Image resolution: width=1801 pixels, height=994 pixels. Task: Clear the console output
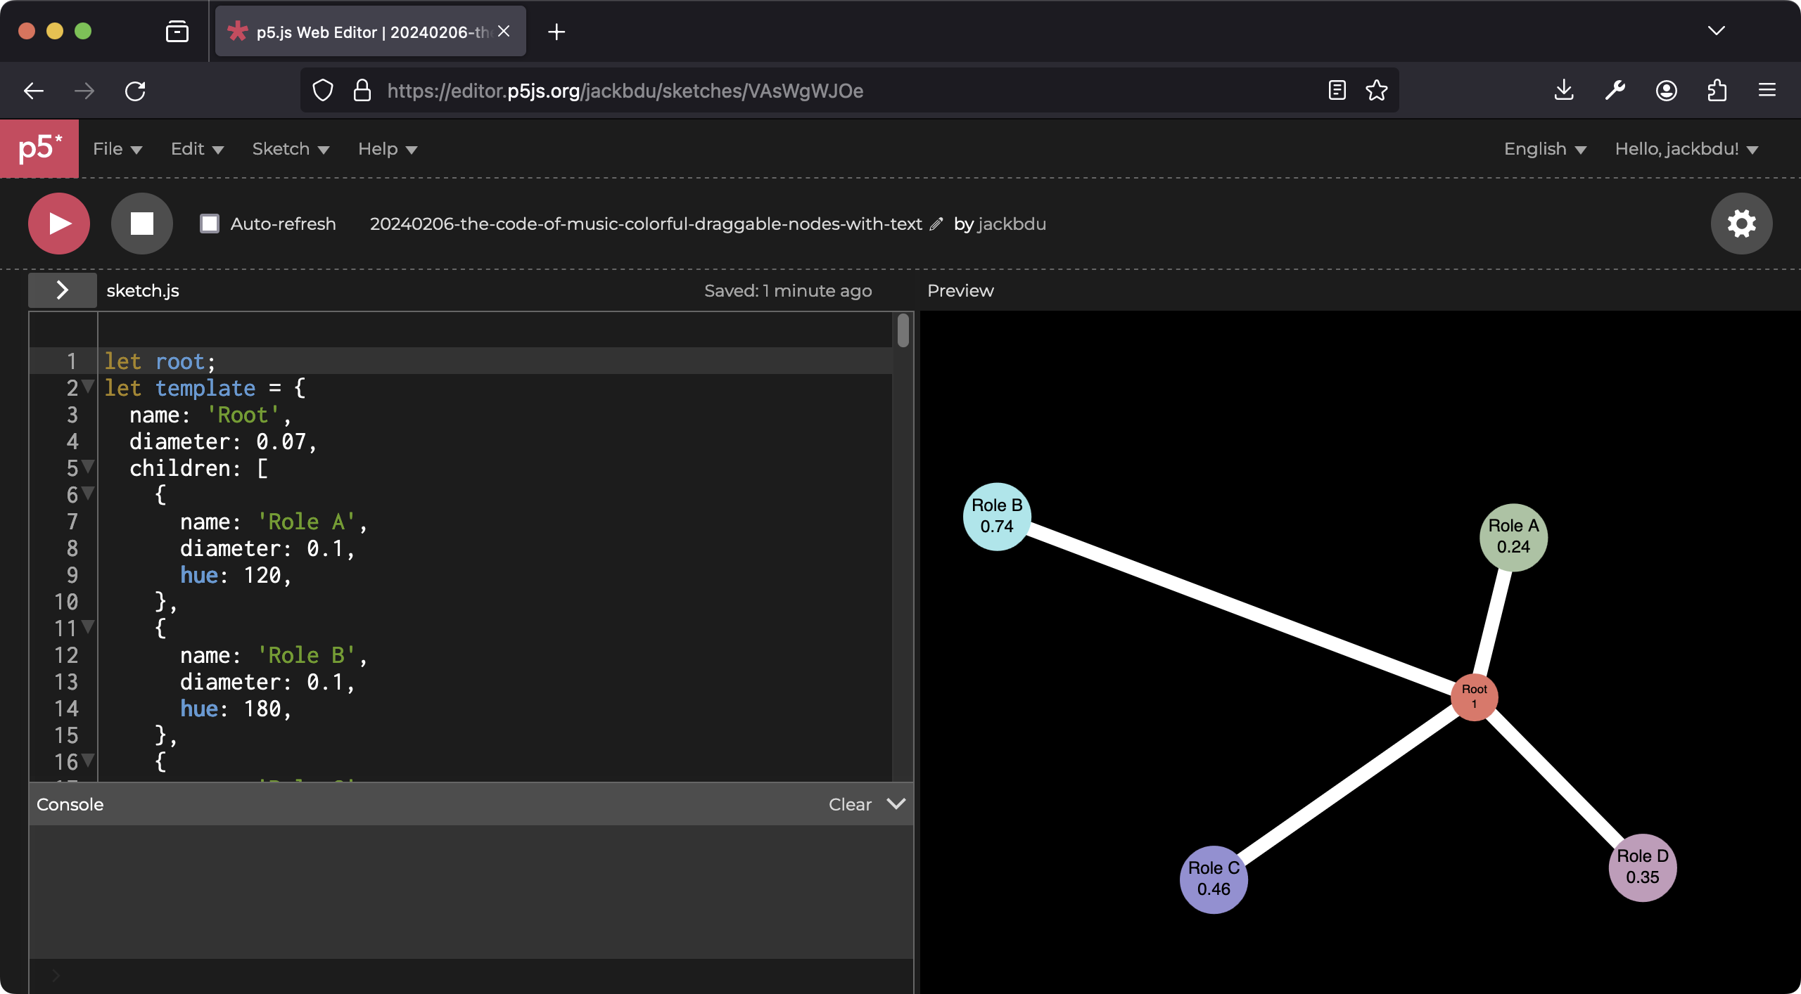[x=849, y=804]
